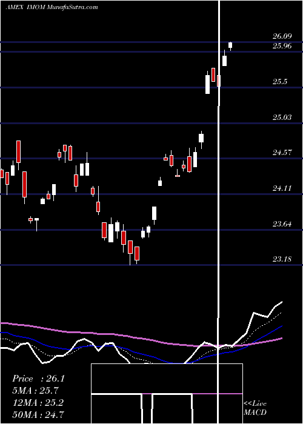Click the 25.5 price level label
The height and width of the screenshot is (424, 303).
click(x=280, y=82)
